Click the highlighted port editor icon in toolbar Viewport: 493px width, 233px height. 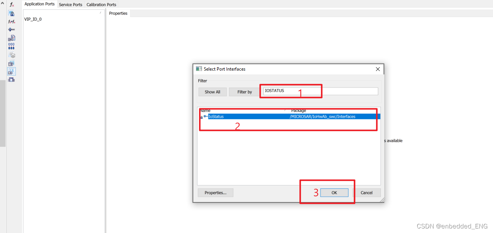pos(11,71)
